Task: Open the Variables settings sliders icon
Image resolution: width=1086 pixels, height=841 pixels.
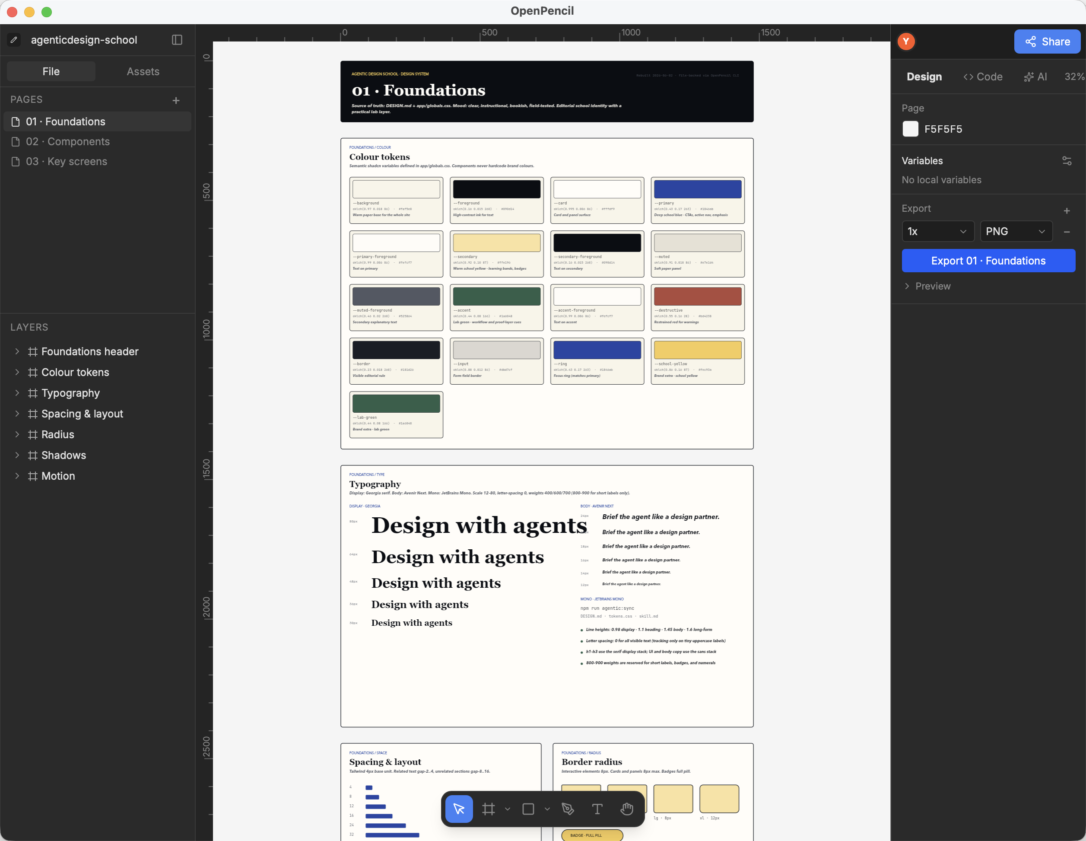Action: pos(1067,161)
